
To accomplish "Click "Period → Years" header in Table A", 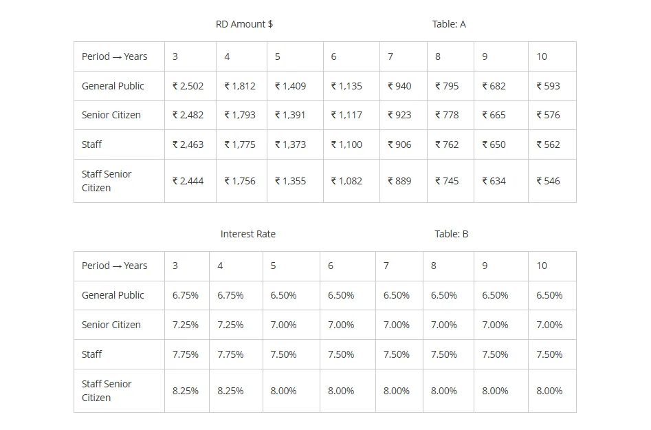I will click(x=114, y=56).
